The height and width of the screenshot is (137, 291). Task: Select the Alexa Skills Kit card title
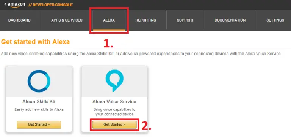pos(39,102)
